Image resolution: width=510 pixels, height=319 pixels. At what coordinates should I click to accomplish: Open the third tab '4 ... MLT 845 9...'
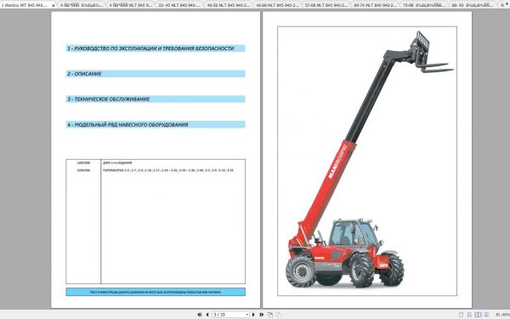click(130, 5)
